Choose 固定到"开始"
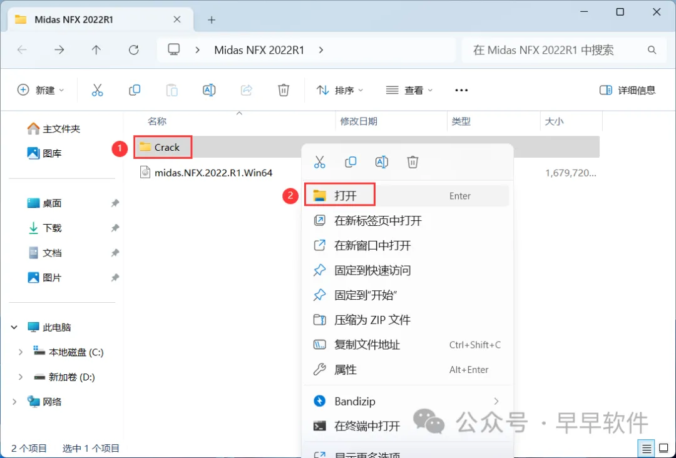The image size is (676, 458). pos(407,295)
